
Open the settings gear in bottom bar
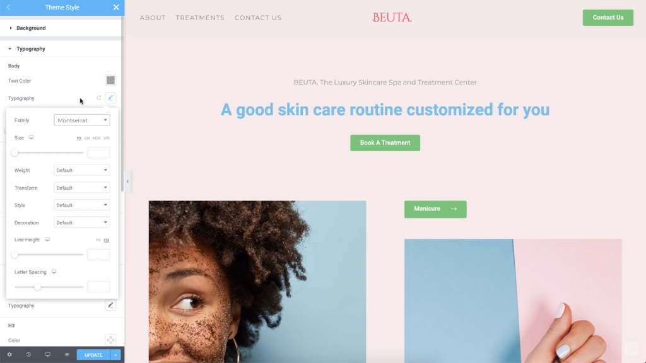pos(9,354)
